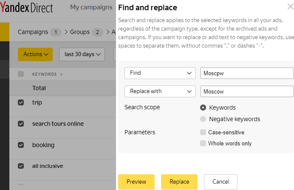Click the Yandex Direct logo

point(26,7)
